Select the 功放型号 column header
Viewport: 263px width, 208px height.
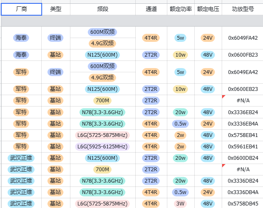(x=243, y=9)
